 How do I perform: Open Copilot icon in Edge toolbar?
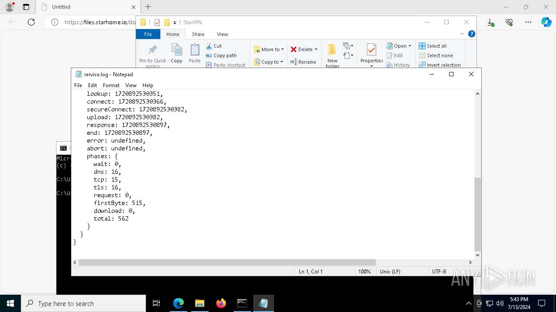click(546, 22)
